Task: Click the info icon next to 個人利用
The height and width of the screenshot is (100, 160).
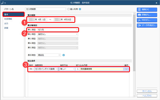Action: click(x=80, y=9)
